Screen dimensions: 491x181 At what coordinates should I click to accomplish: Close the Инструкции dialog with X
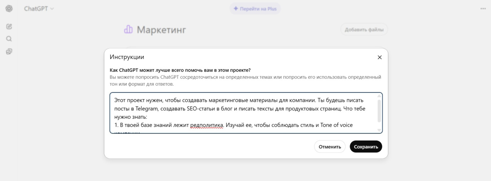(379, 57)
